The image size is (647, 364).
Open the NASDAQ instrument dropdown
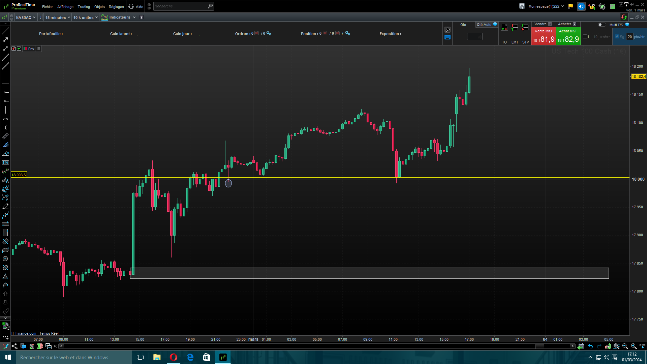pyautogui.click(x=26, y=18)
